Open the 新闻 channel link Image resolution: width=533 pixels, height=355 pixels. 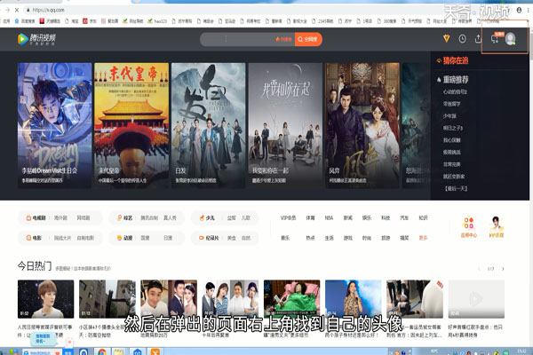(x=347, y=217)
